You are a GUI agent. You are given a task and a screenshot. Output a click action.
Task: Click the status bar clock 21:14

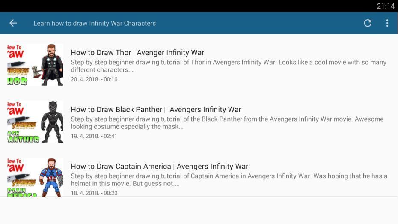tap(386, 6)
